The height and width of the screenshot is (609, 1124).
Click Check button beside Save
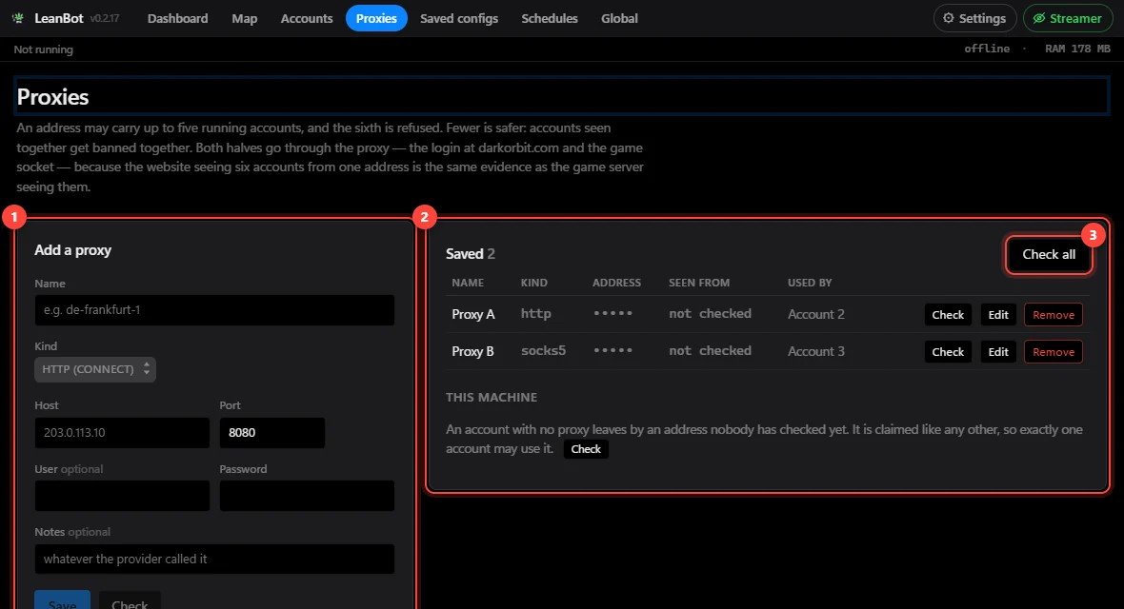(x=130, y=600)
